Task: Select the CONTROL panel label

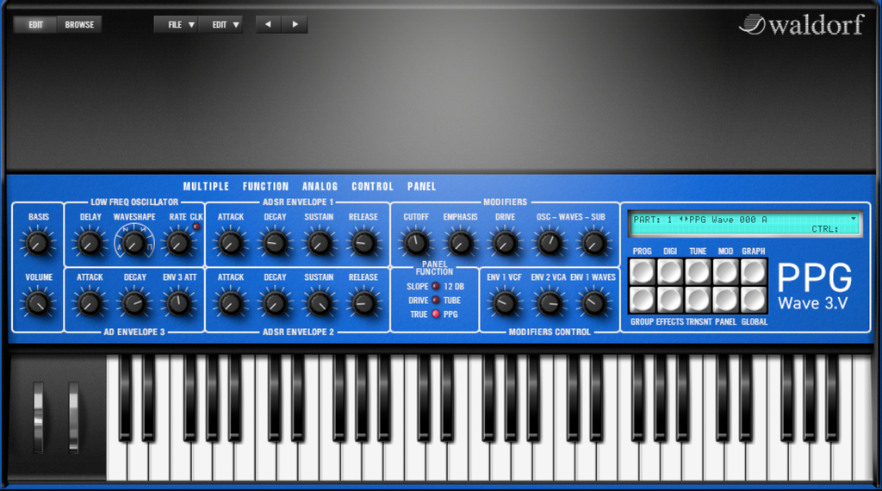Action: coord(372,186)
